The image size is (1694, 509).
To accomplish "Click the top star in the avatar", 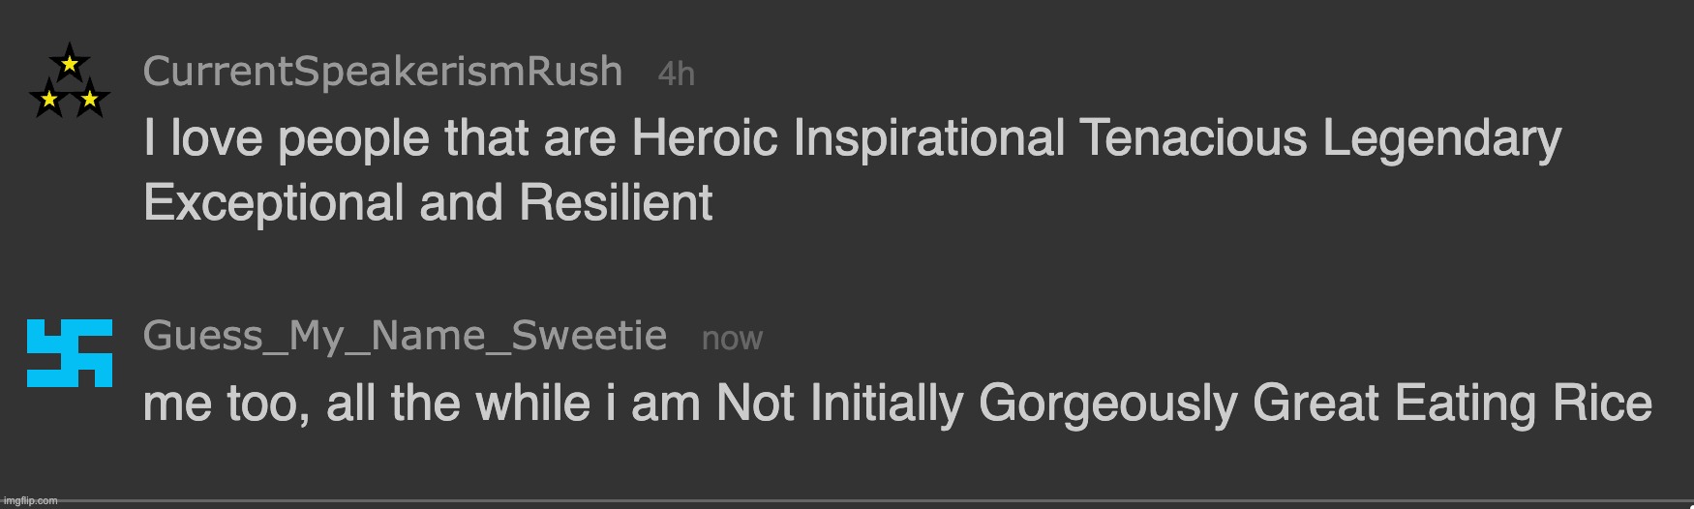I will [70, 65].
